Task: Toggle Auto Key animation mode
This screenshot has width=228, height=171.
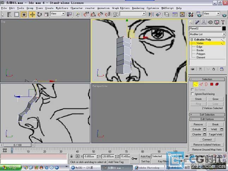Action: [x=145, y=157]
